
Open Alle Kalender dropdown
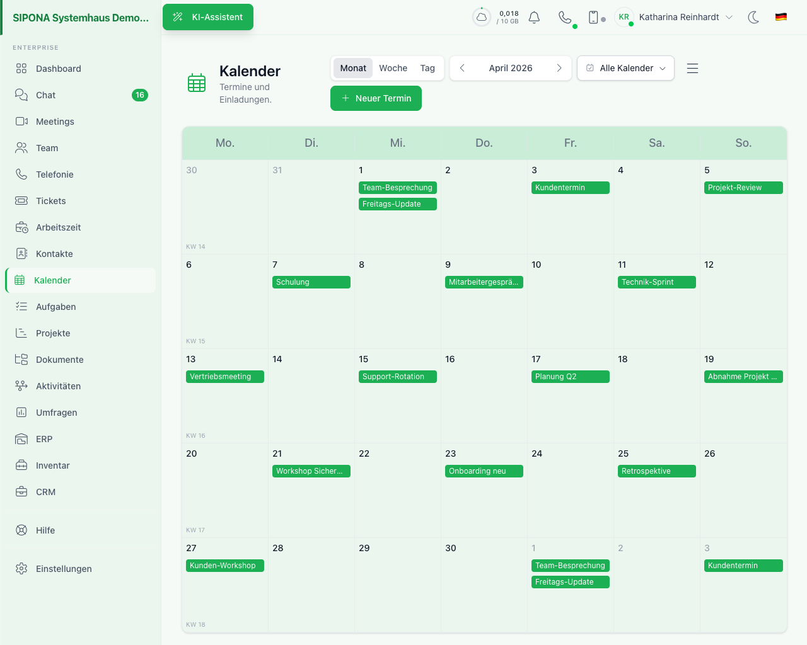coord(625,68)
